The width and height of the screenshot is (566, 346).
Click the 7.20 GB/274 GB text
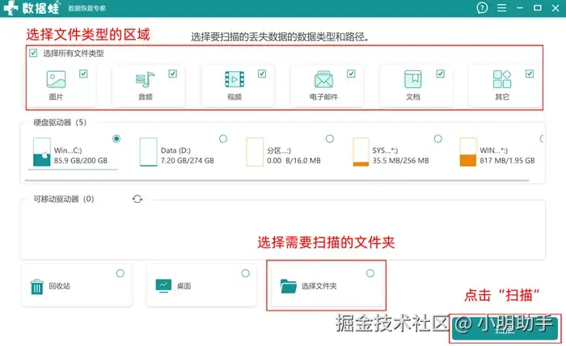(x=188, y=161)
